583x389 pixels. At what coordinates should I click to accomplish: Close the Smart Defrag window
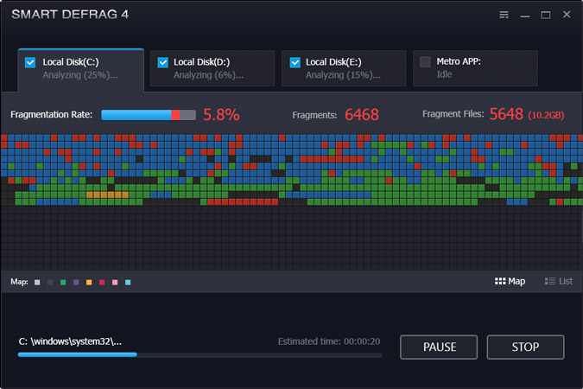point(567,15)
